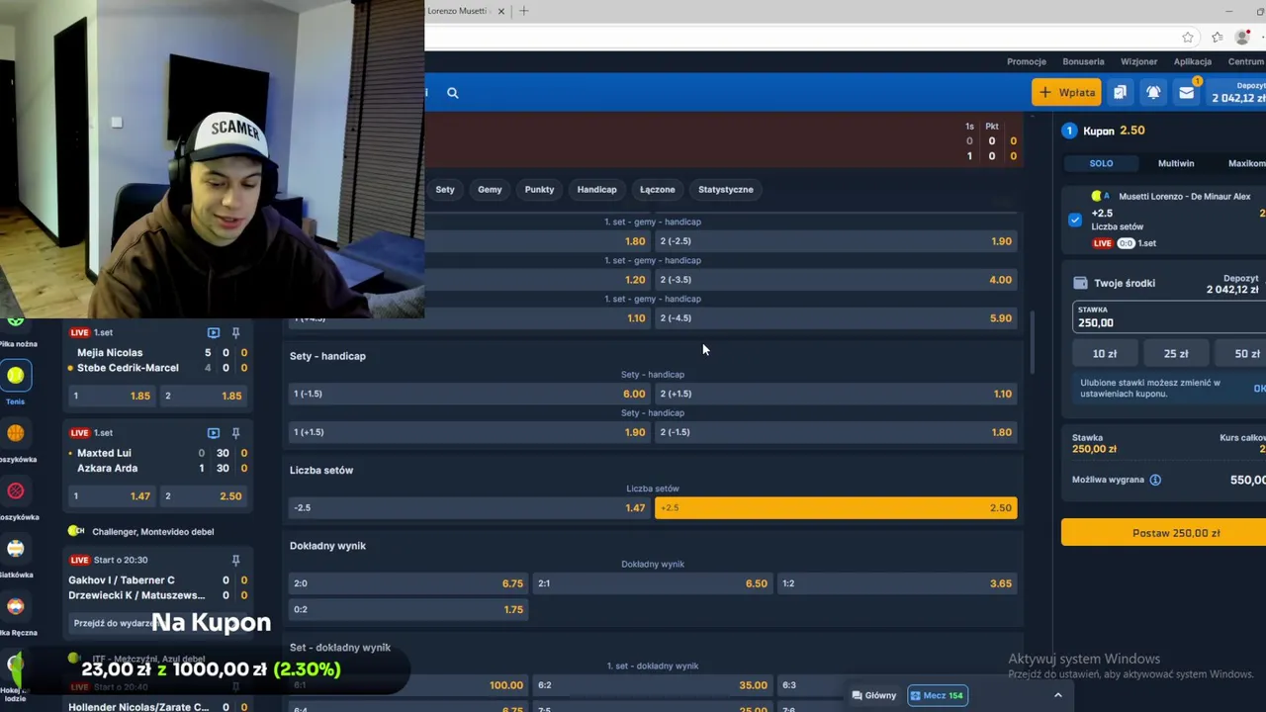Deselect the highlighted +2.5 Liczba setów 2.50 odds

pos(837,508)
